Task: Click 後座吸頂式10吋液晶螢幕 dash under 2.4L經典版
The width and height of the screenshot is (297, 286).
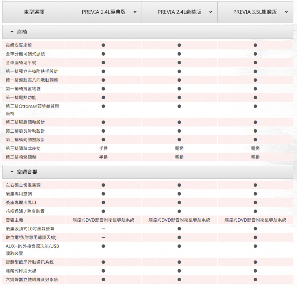Action: [103, 229]
